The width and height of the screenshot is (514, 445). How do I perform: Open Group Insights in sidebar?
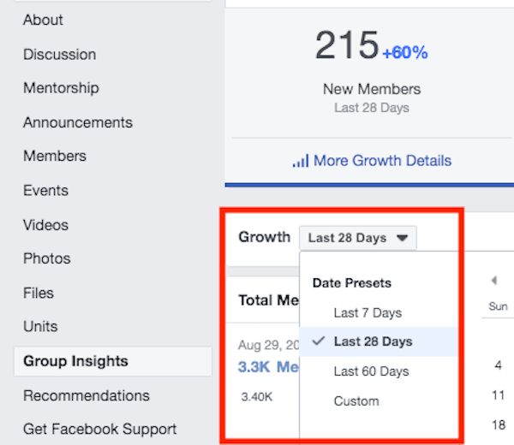coord(75,361)
